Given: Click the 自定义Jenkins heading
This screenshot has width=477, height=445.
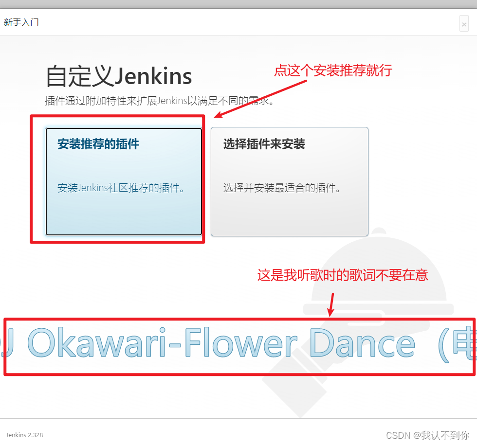Looking at the screenshot, I should [119, 76].
